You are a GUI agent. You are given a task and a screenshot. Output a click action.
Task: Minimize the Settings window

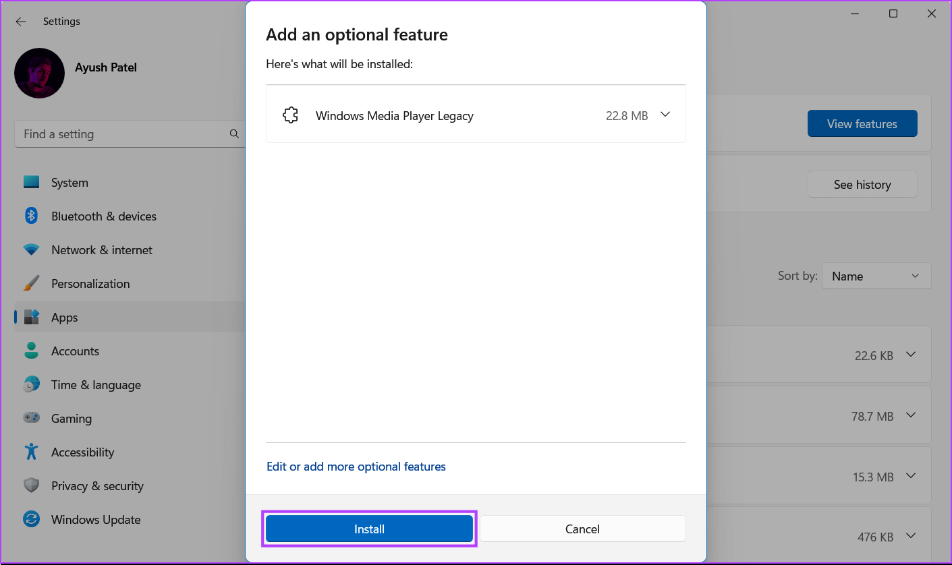855,14
